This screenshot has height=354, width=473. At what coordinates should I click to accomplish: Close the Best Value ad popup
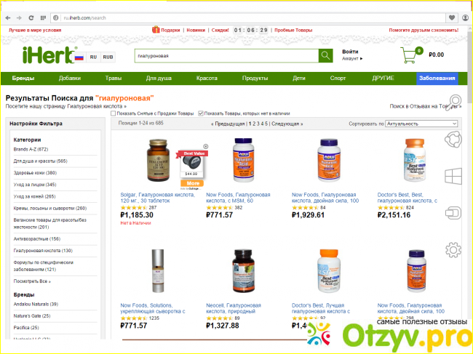point(205,146)
